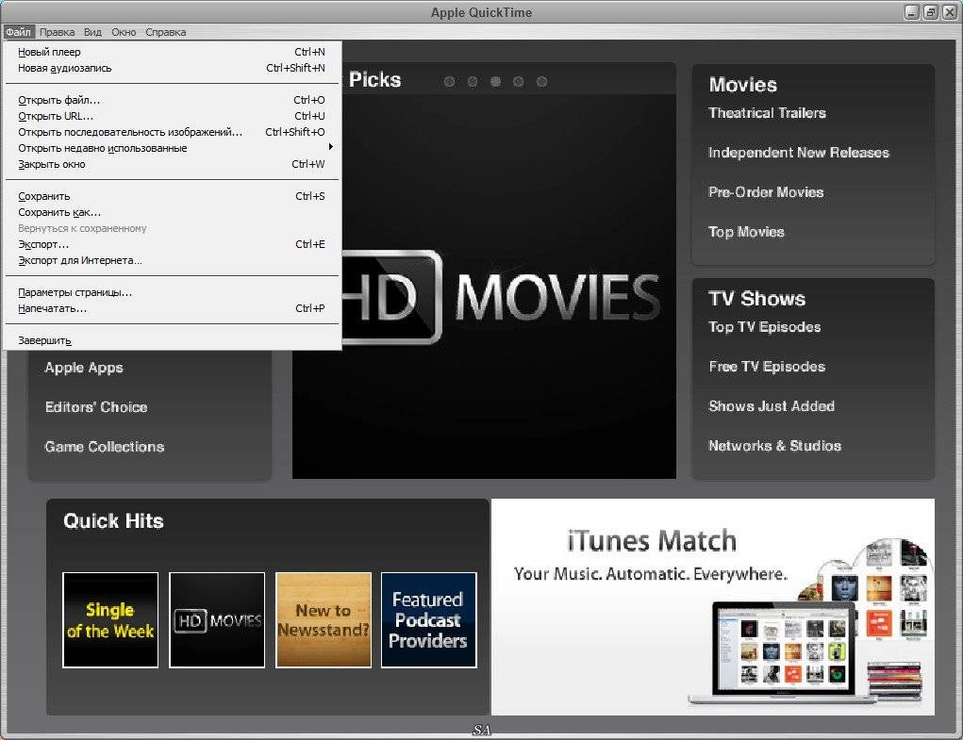Viewport: 963px width, 740px height.
Task: Open the Правка menu
Action: tap(58, 32)
